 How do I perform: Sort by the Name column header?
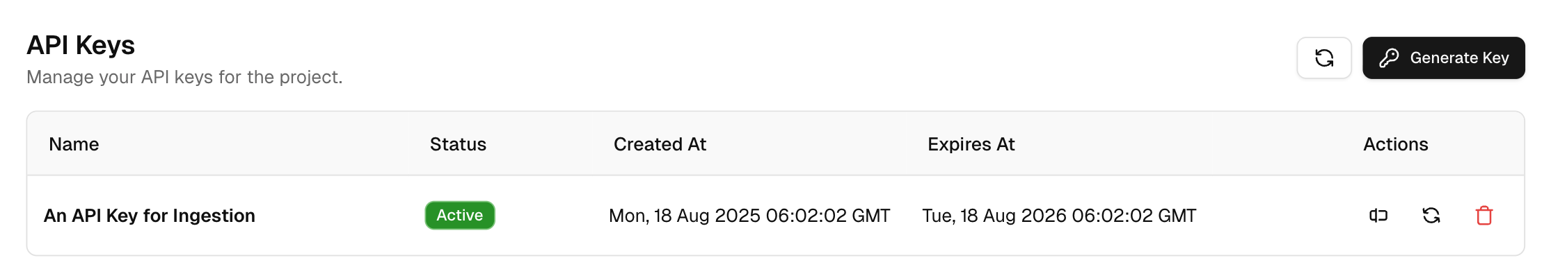[x=74, y=144]
